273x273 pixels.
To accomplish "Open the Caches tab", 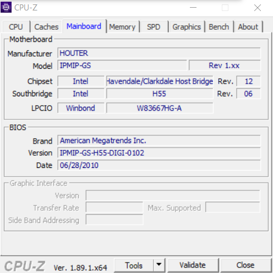I will pos(46,27).
